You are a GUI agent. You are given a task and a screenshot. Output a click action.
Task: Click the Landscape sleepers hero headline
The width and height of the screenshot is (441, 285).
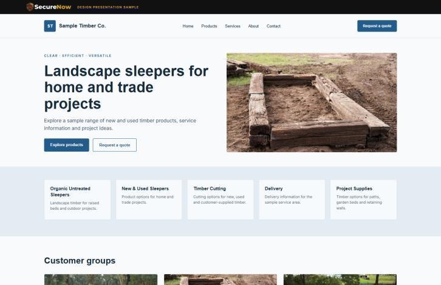point(126,87)
